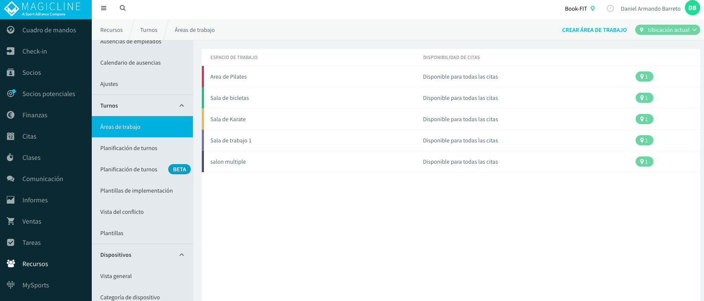
Task: Click location badge on Area de Pilates row
Action: pos(644,77)
